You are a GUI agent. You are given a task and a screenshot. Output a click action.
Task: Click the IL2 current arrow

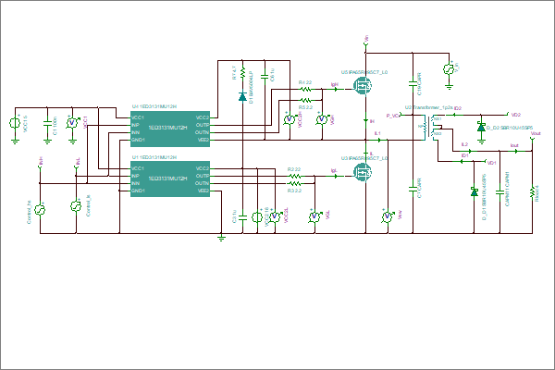(x=469, y=151)
